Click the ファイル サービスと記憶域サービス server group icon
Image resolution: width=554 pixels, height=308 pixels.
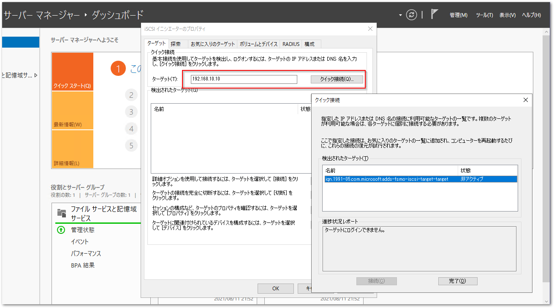click(x=62, y=213)
